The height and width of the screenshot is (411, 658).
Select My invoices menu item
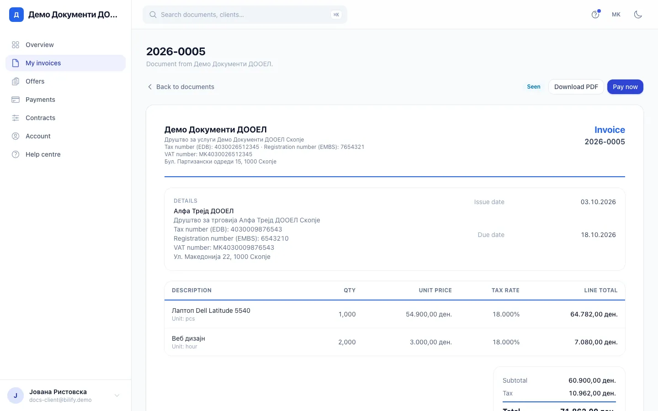pos(65,63)
